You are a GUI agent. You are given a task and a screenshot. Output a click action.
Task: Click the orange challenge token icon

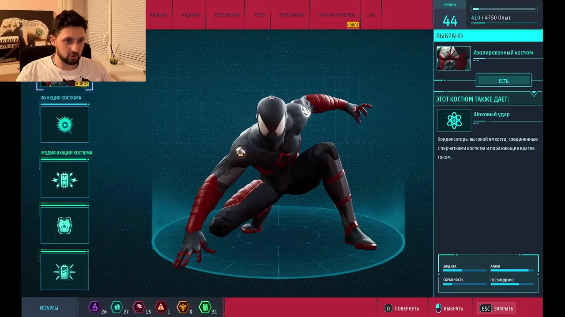183,307
